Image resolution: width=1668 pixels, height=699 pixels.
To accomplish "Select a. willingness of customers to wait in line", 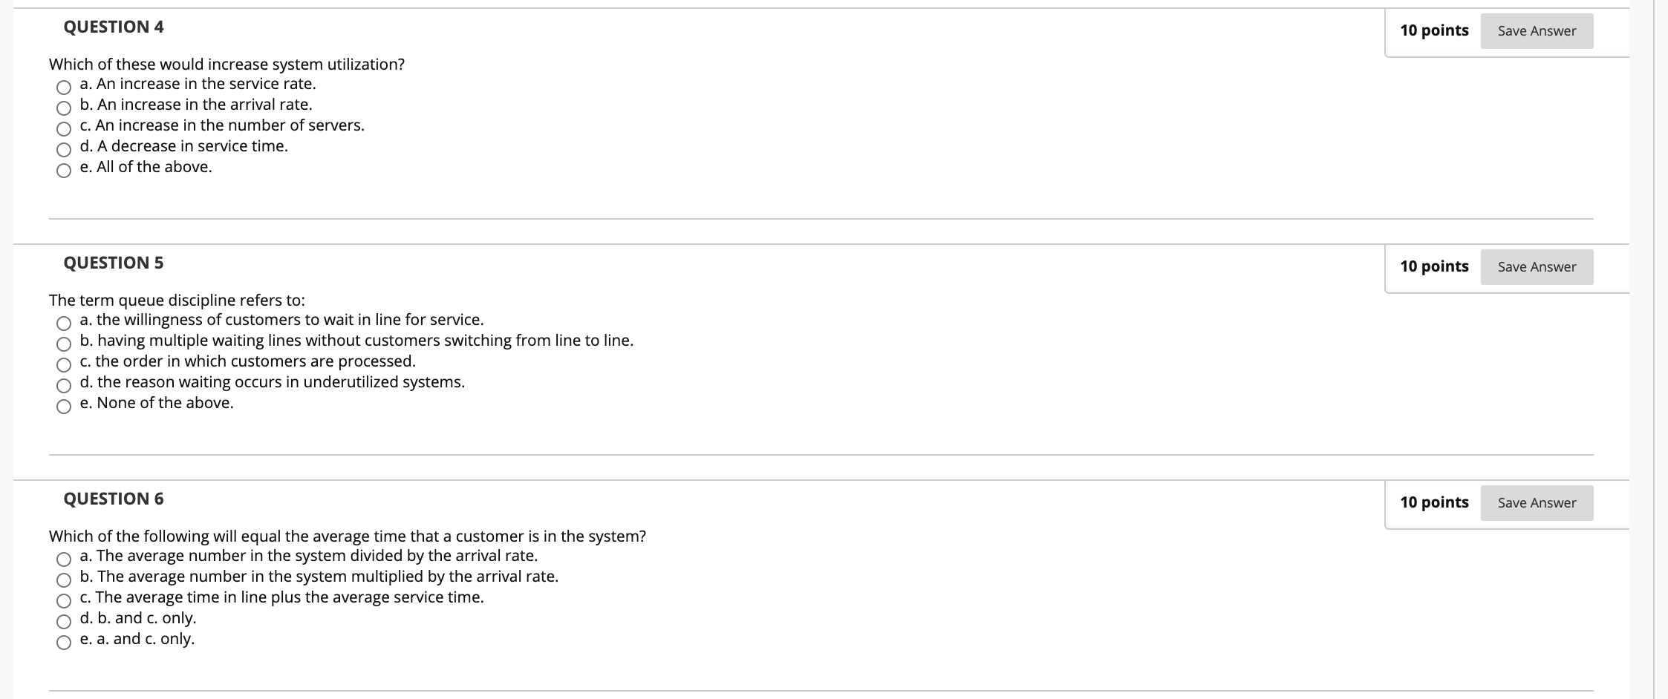I will coord(64,324).
